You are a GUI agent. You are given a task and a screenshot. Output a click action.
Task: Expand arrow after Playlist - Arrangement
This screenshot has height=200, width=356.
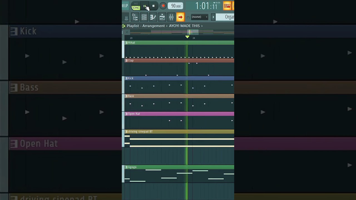[x=167, y=26]
